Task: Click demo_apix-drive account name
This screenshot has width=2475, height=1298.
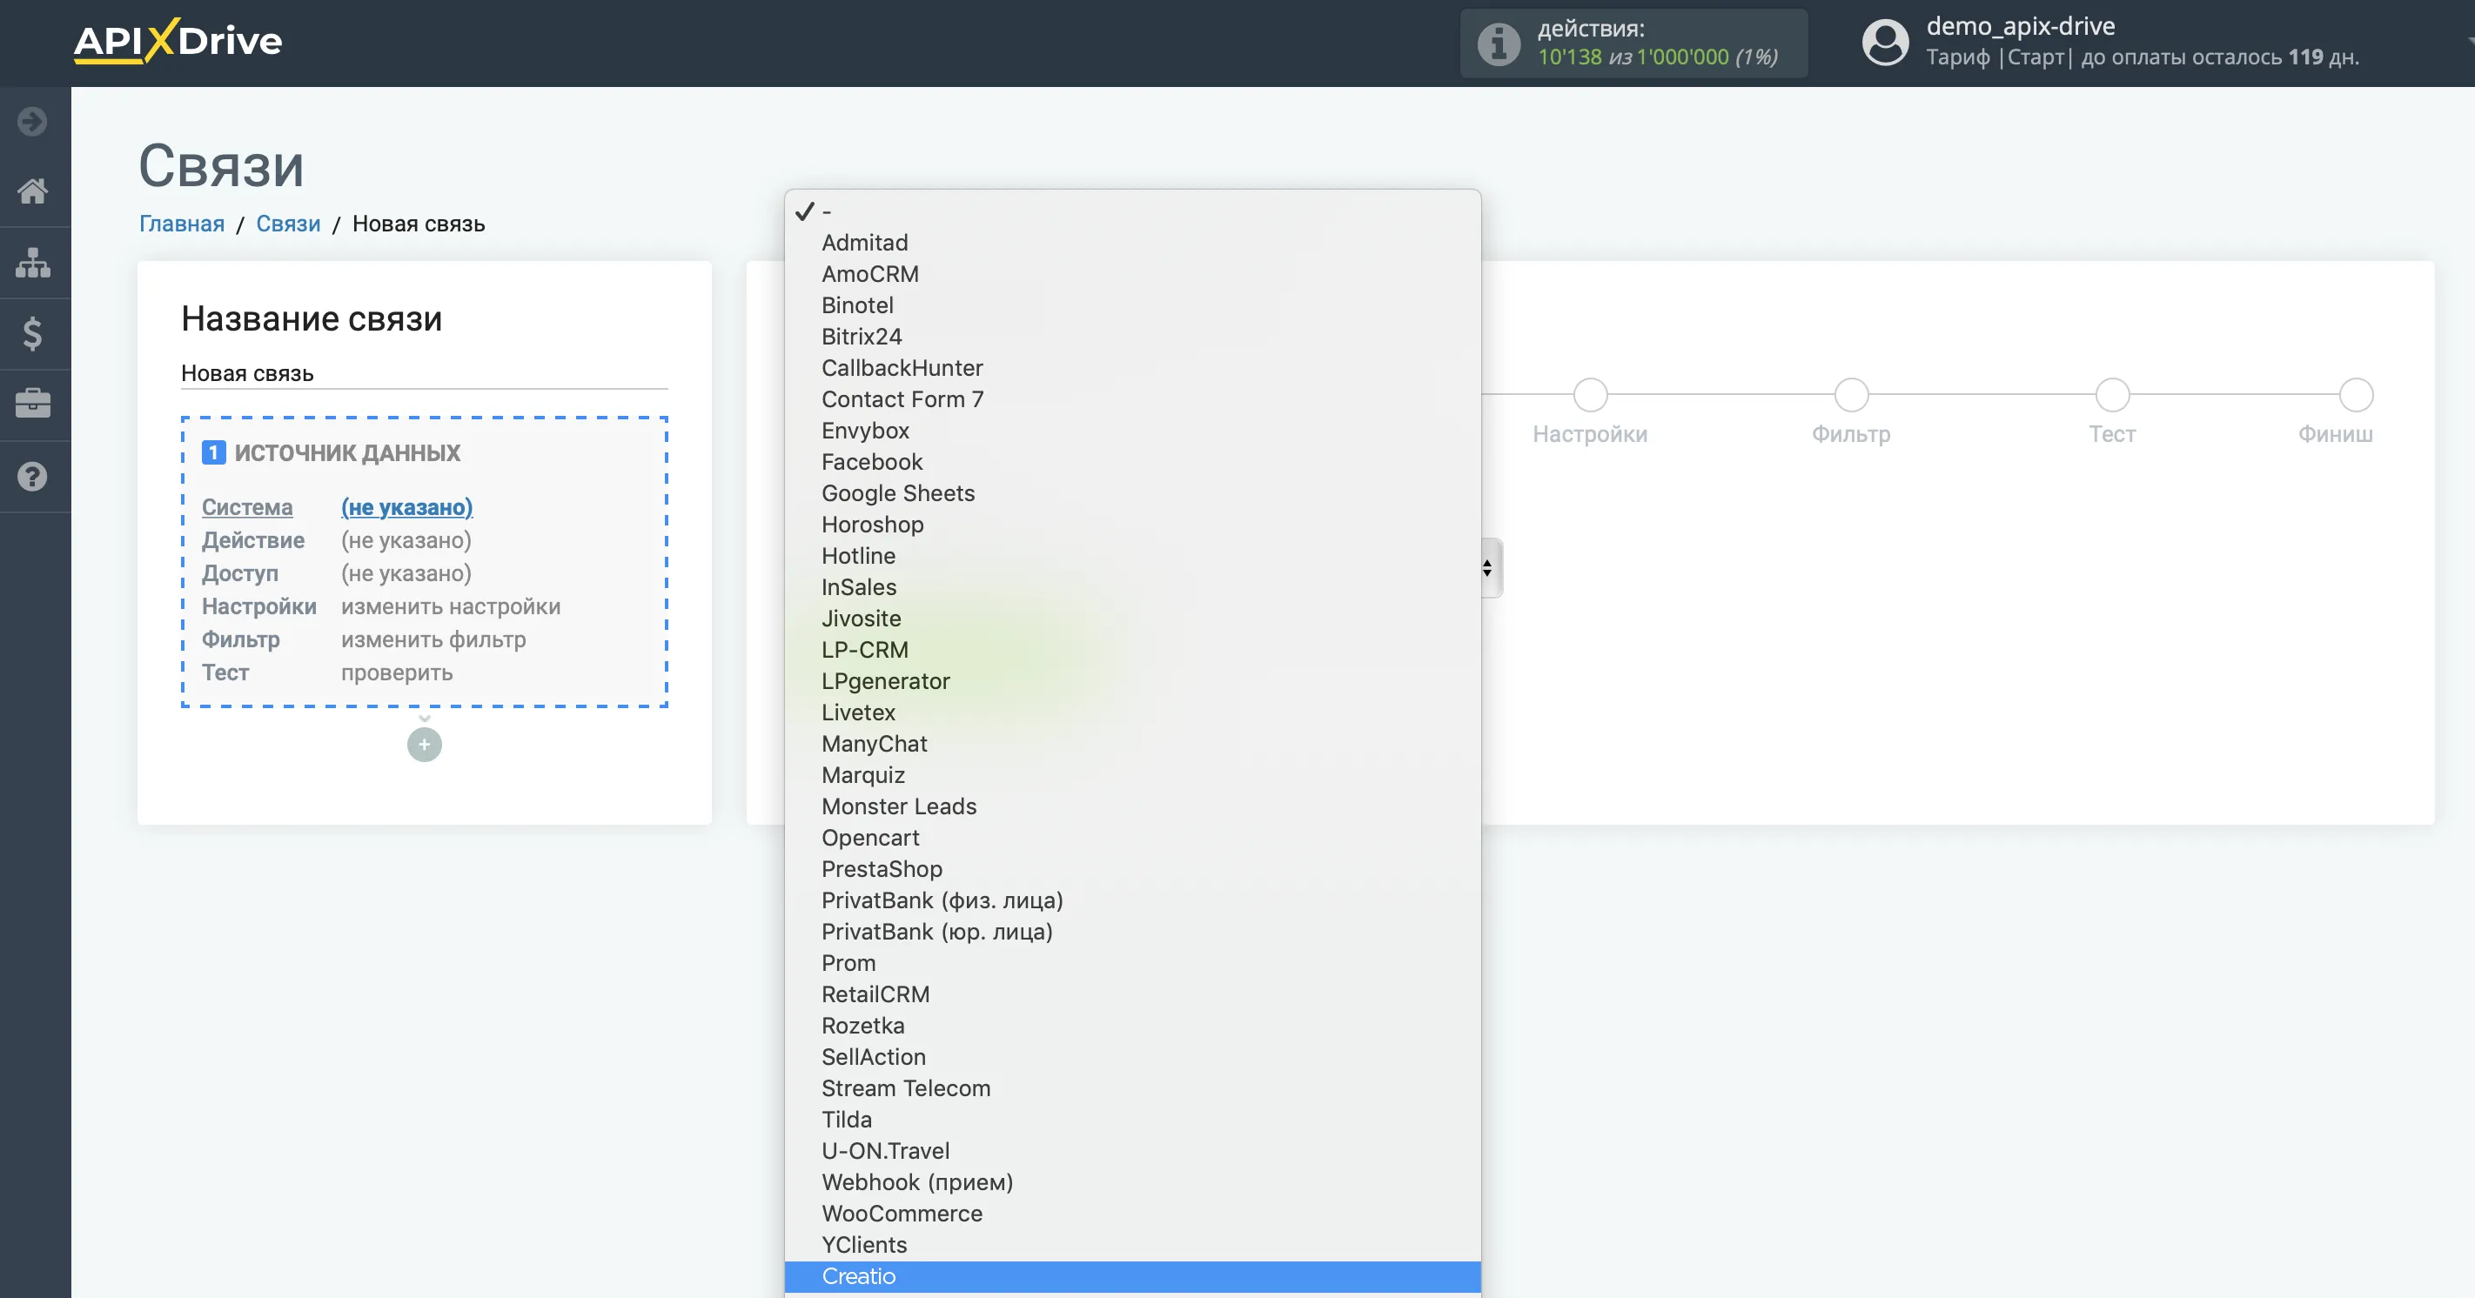Action: (x=2021, y=26)
